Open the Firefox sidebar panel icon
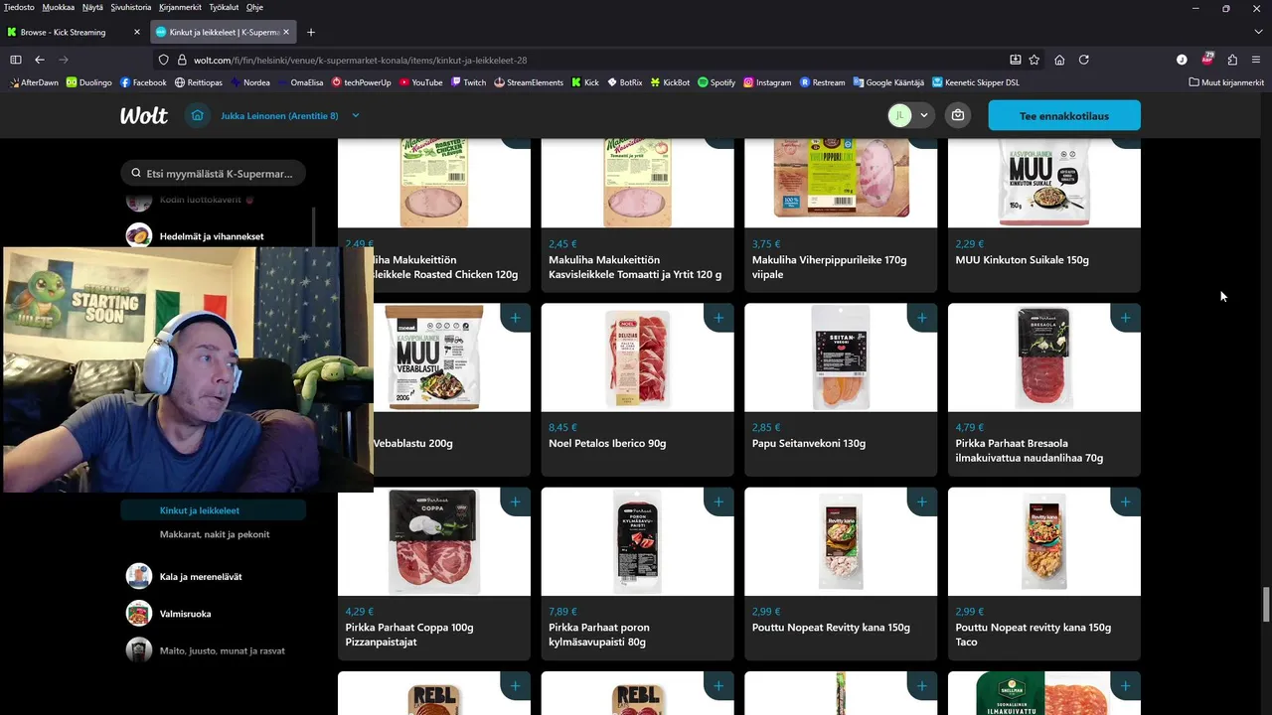The height and width of the screenshot is (715, 1272). [15, 60]
